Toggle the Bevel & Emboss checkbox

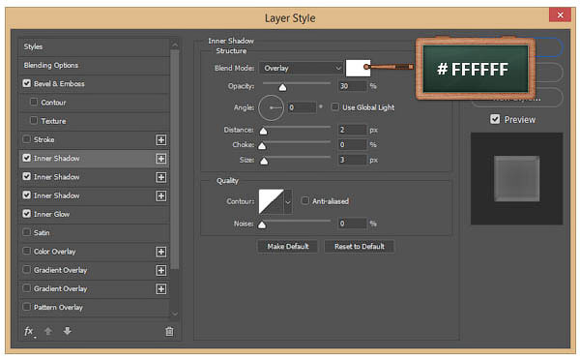(27, 83)
